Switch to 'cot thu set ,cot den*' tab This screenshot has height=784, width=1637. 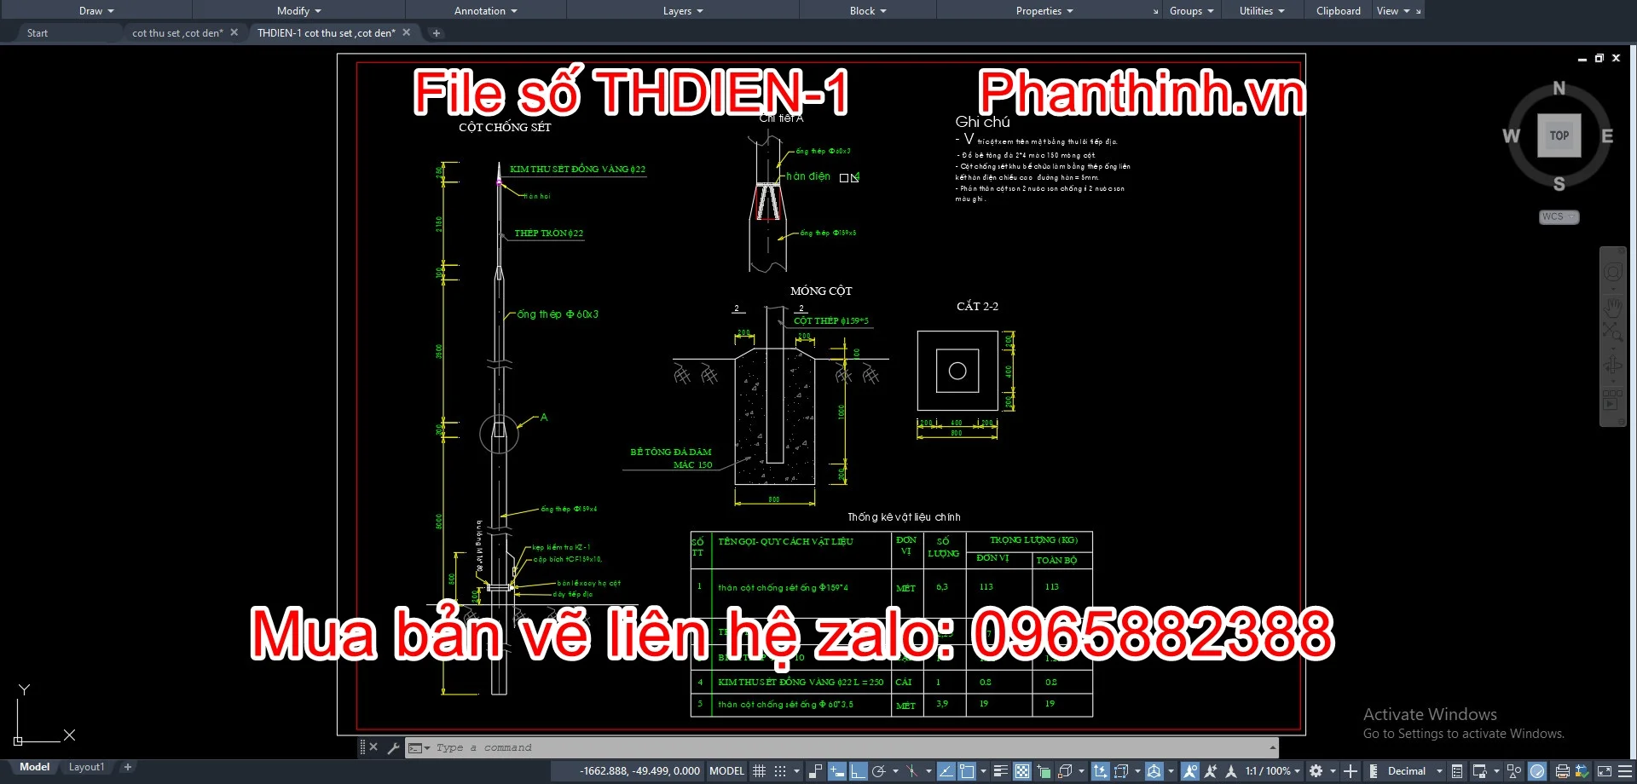177,33
